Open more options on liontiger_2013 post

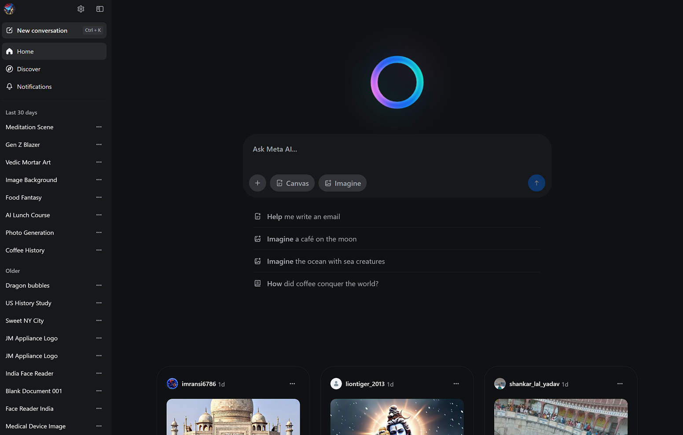click(456, 384)
